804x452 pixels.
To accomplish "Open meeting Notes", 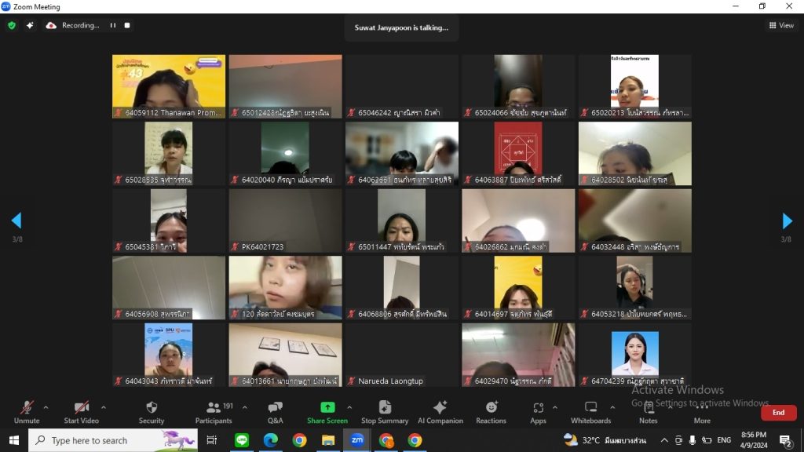I will (648, 412).
